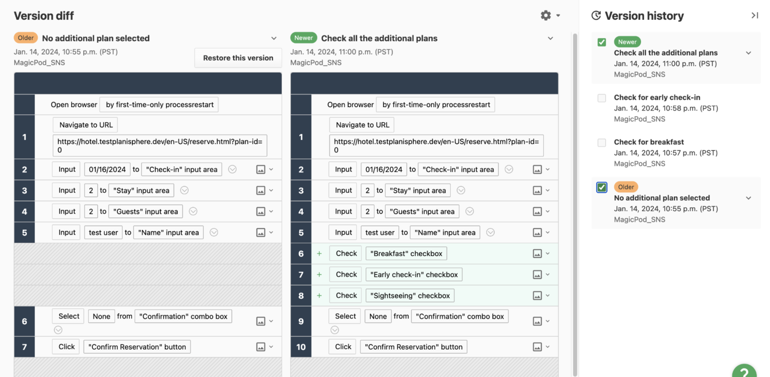Click screenshot icon for Sightseeing checkbox step
The width and height of the screenshot is (770, 377).
537,295
